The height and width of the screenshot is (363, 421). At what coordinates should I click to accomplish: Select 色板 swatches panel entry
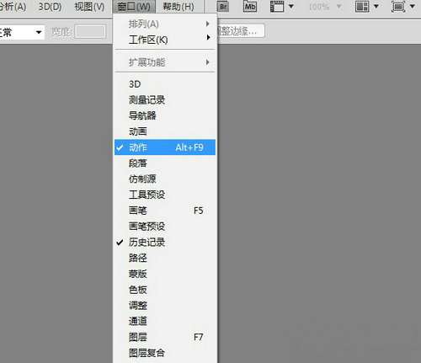[x=165, y=290]
